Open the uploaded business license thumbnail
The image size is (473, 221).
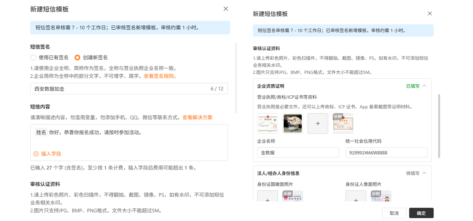[267, 123]
